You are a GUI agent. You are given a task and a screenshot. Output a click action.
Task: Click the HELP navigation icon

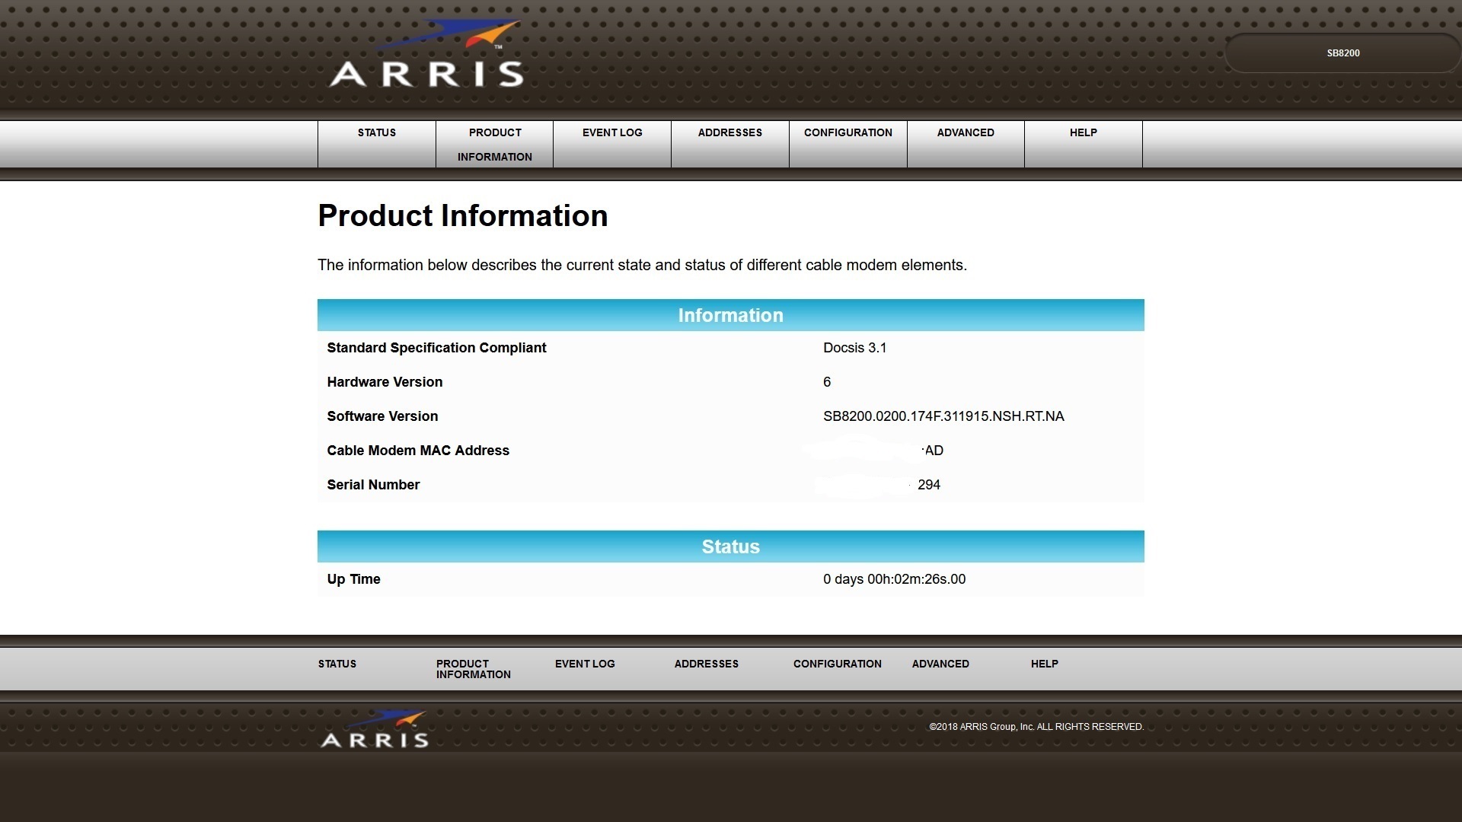click(1084, 132)
